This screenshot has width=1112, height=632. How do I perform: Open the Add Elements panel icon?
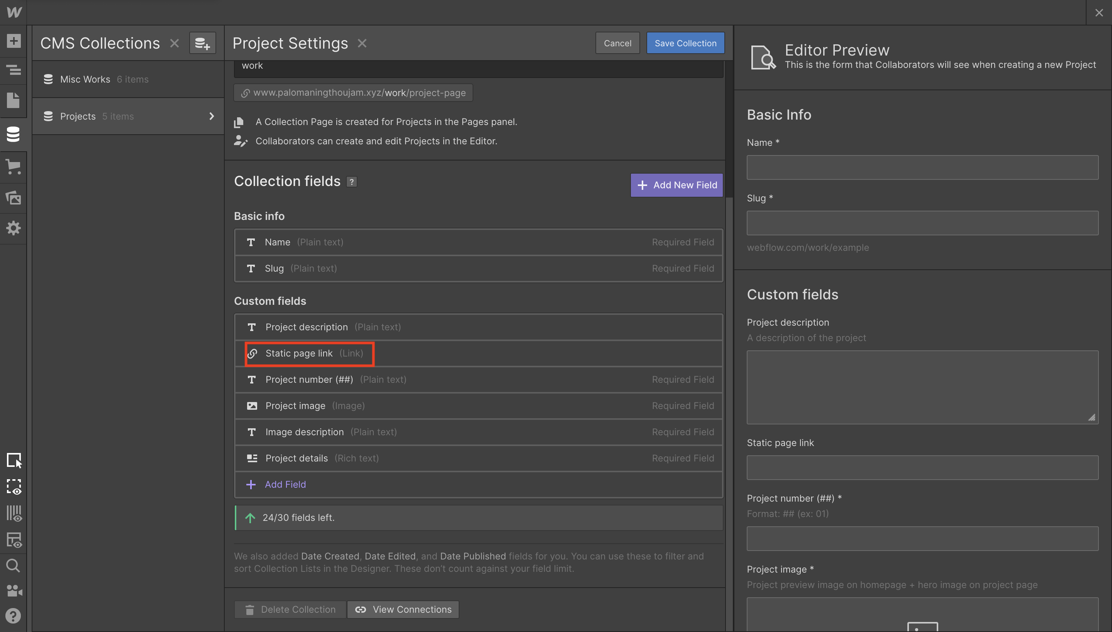pos(14,41)
